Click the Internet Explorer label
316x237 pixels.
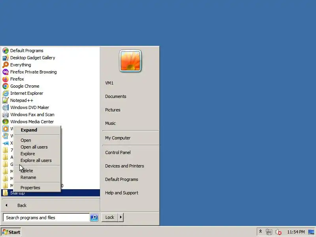[x=26, y=93]
